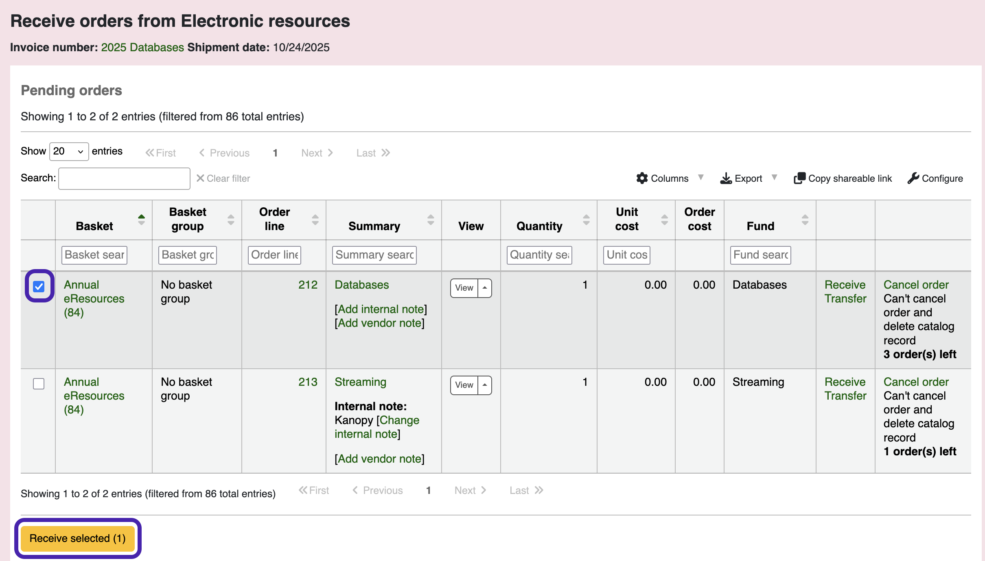Click the Configure wrench icon
Image resolution: width=985 pixels, height=561 pixels.
[913, 178]
